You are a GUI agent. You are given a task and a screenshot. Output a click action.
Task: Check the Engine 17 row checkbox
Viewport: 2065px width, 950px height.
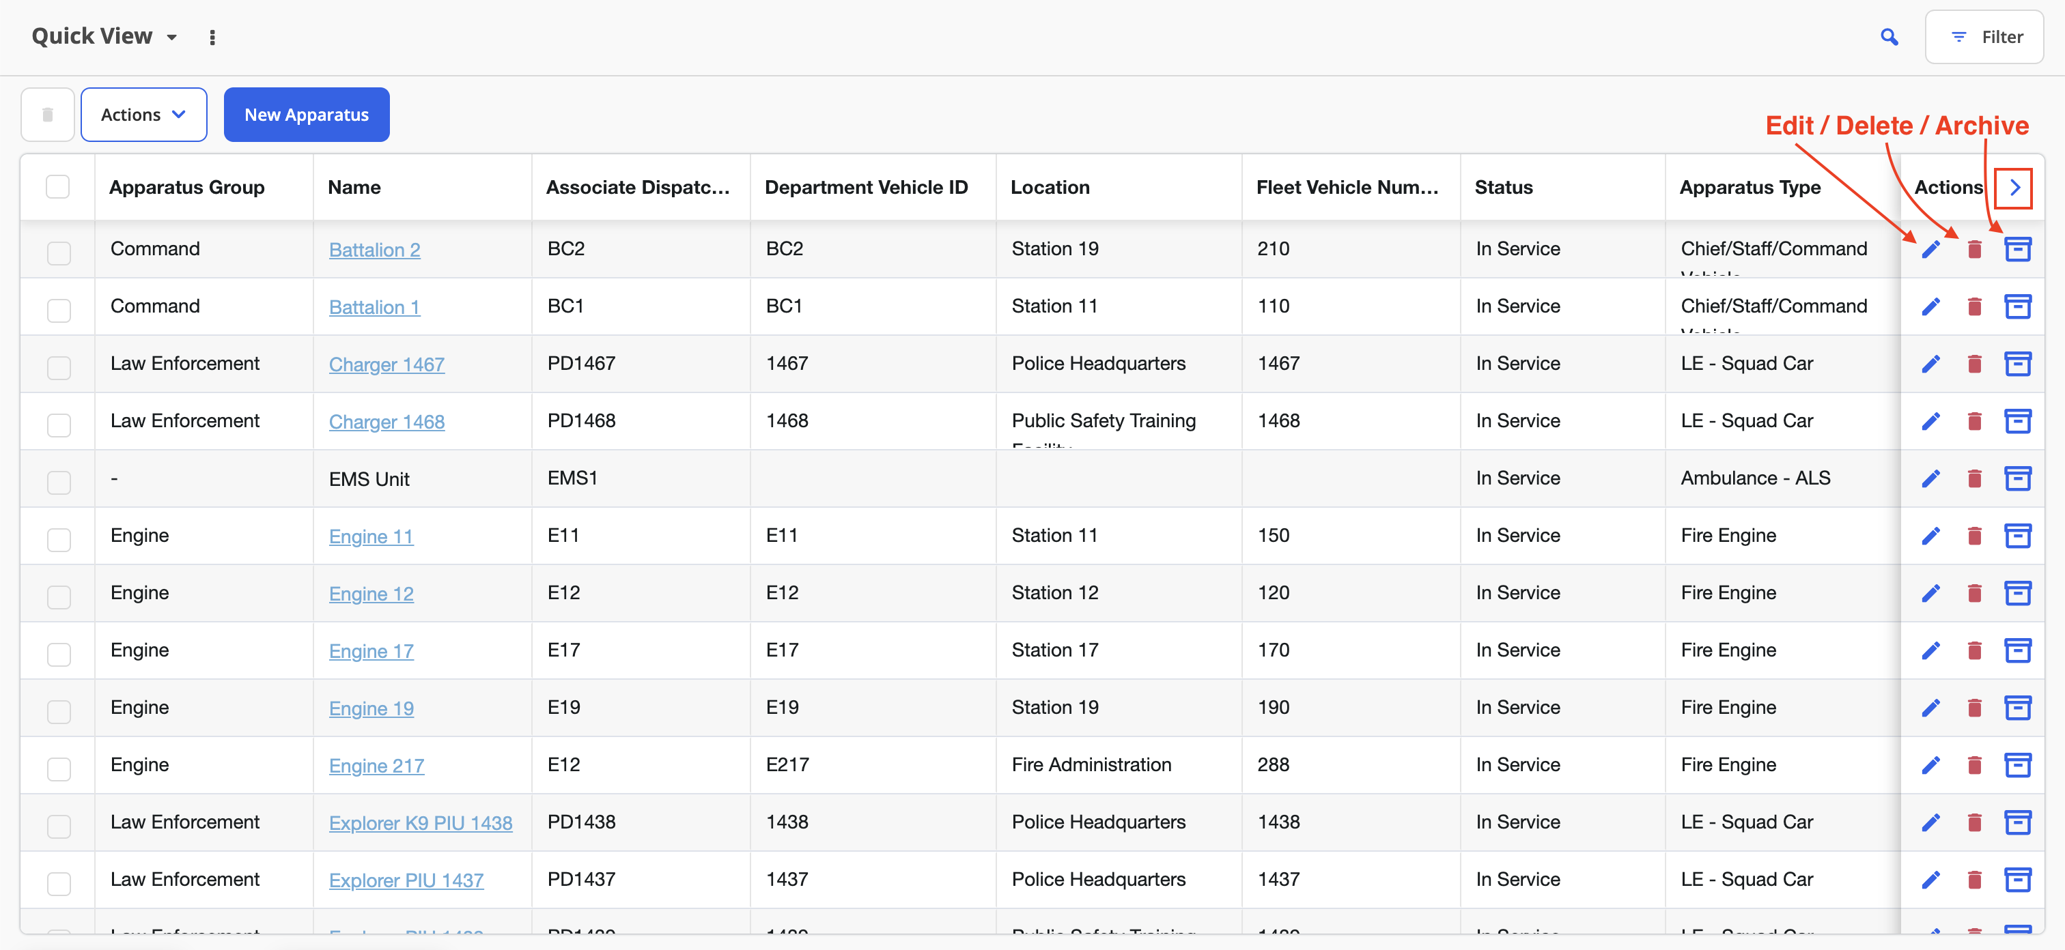pos(59,654)
